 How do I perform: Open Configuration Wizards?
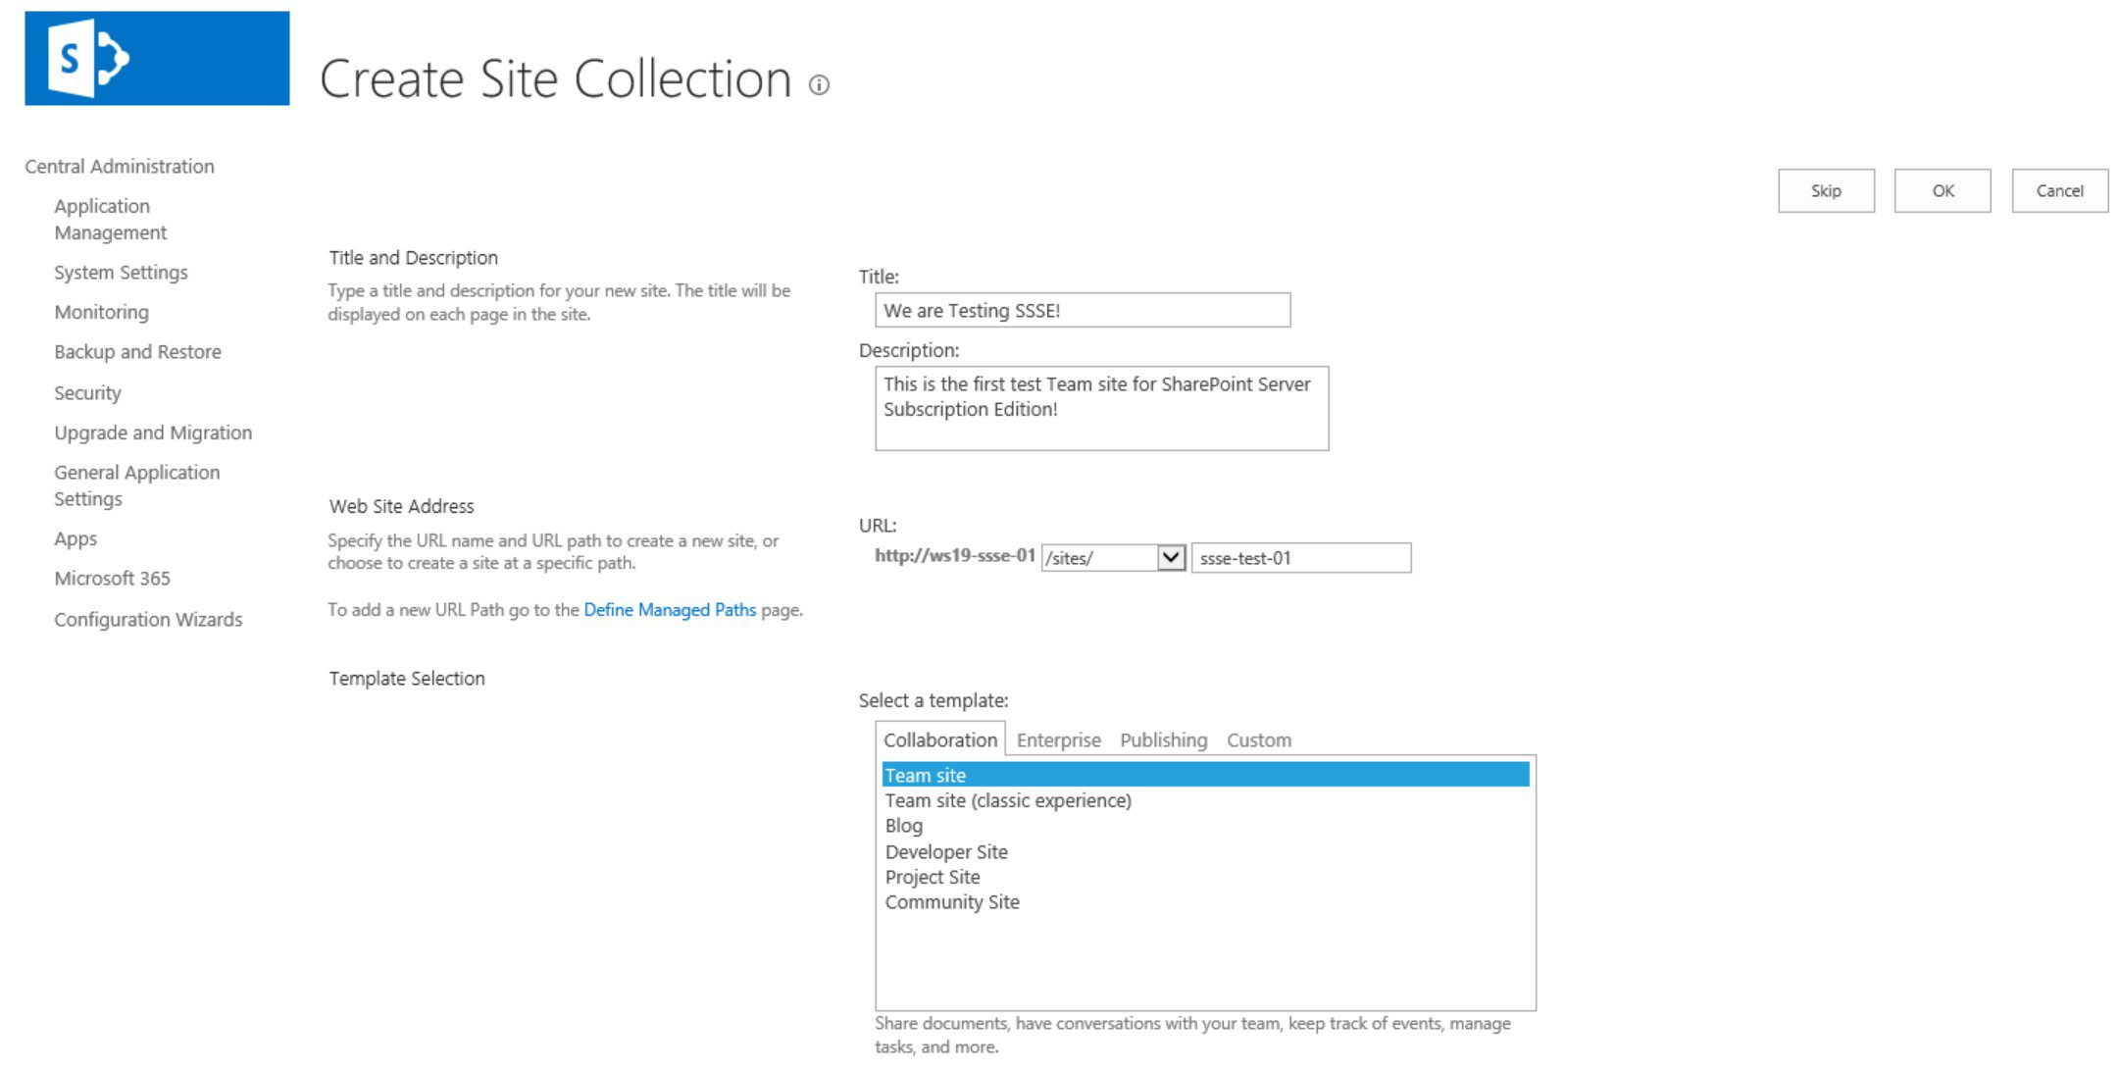click(148, 620)
